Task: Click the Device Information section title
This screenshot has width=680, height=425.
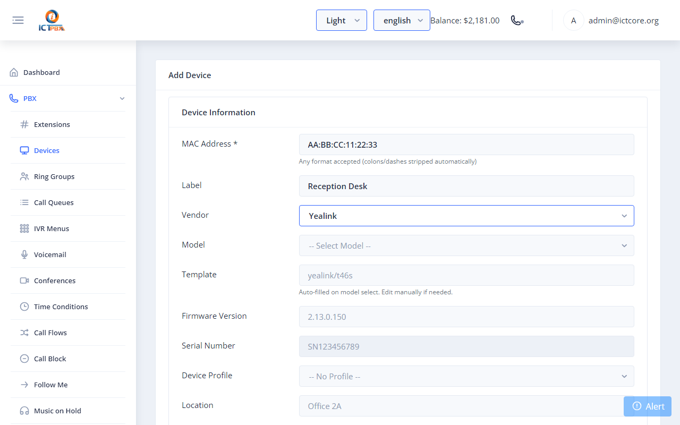Action: tap(218, 112)
